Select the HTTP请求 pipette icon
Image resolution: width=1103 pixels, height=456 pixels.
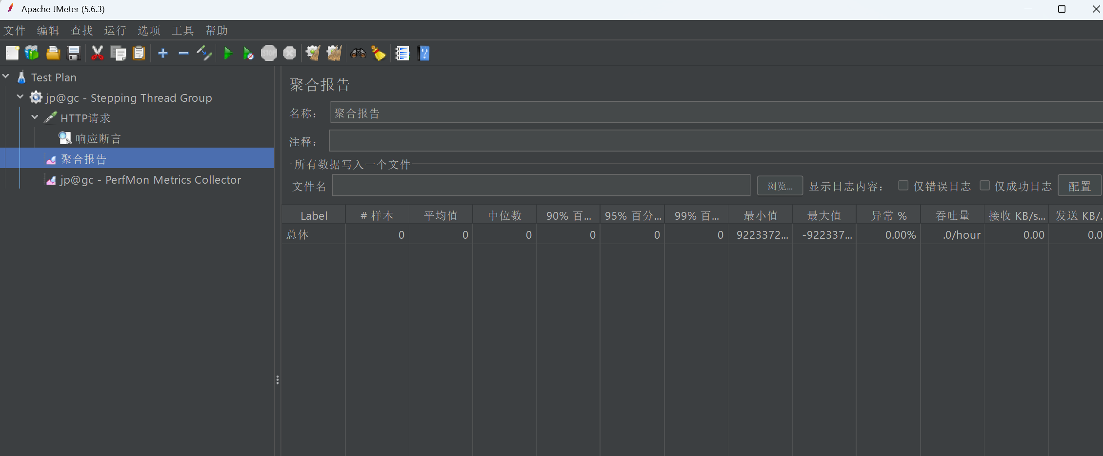coord(50,118)
